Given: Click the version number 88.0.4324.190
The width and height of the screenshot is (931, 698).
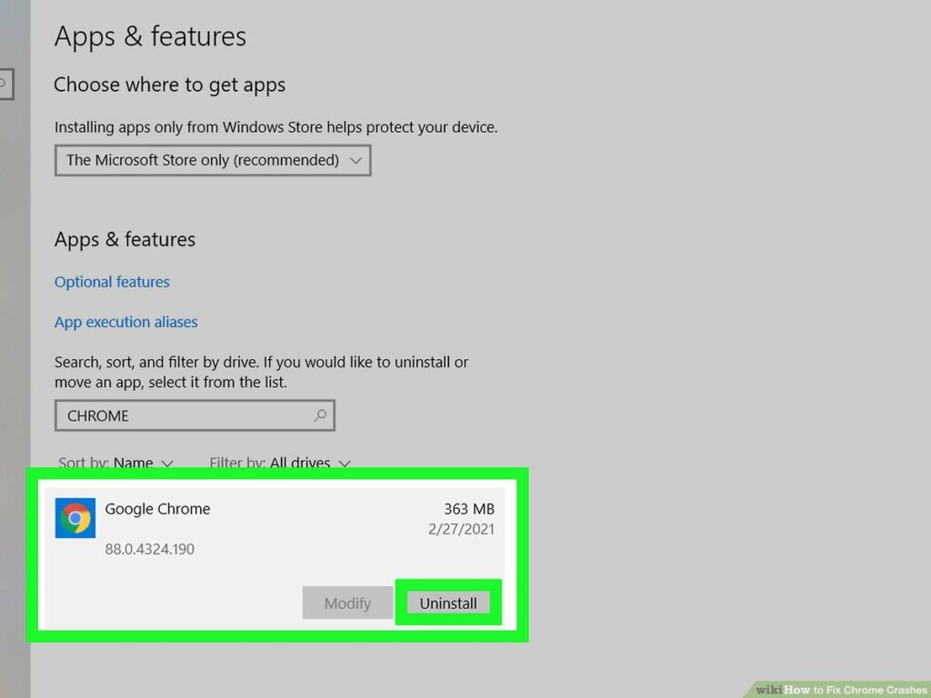Looking at the screenshot, I should [149, 549].
